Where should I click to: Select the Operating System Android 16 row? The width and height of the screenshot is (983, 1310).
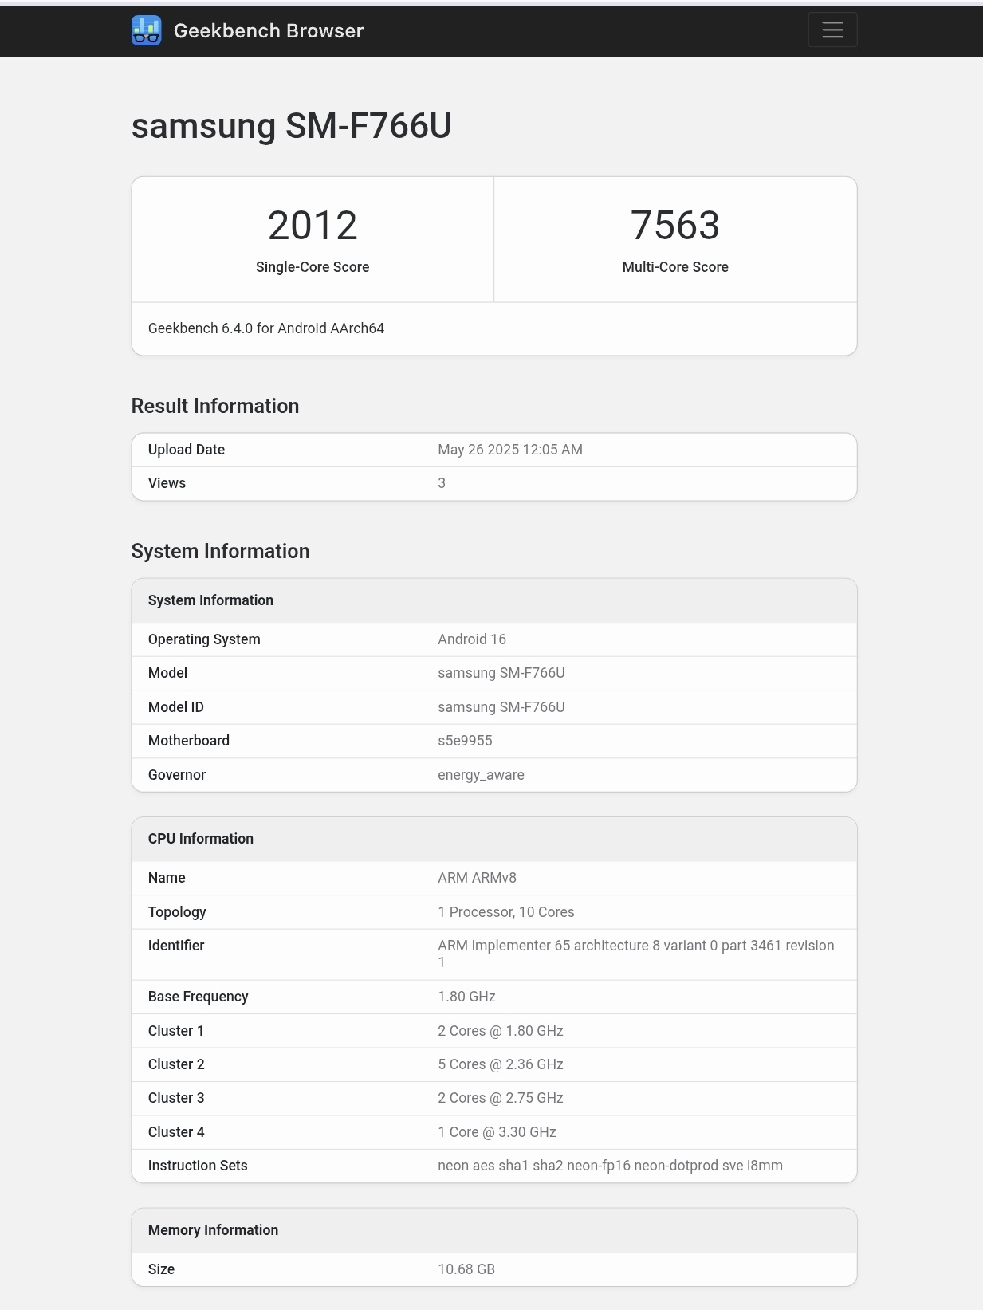[x=494, y=639]
